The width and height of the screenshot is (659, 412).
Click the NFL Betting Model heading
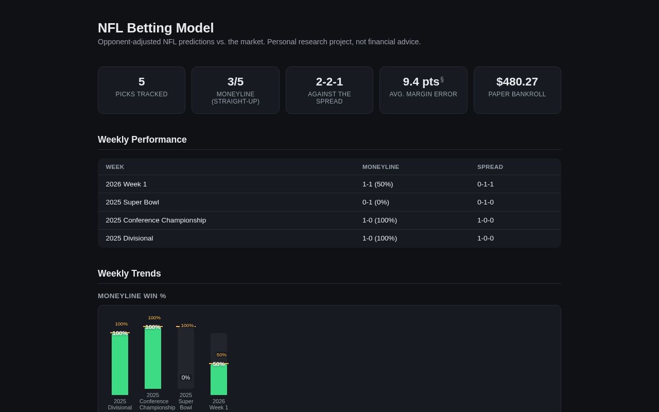coord(156,28)
